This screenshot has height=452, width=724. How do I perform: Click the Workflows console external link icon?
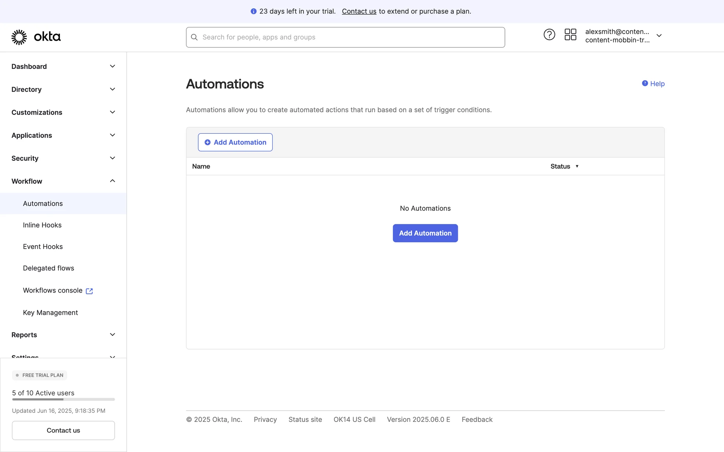point(89,291)
